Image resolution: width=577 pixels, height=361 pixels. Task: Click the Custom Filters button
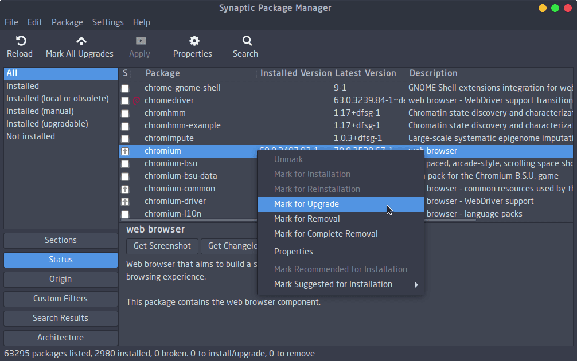pos(61,299)
